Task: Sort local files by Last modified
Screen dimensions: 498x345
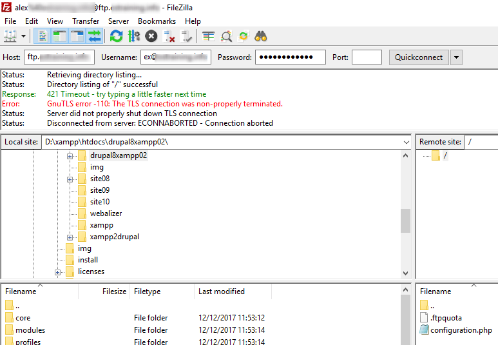Action: [233, 291]
